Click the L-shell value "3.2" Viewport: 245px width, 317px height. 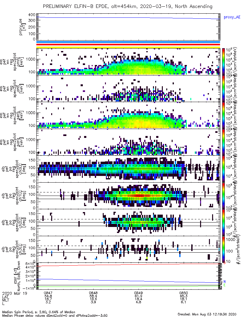pyautogui.click(x=48, y=302)
